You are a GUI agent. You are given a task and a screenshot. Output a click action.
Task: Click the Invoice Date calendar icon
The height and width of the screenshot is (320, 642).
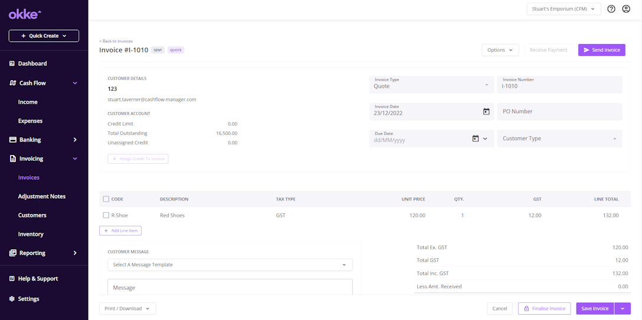[x=486, y=111]
